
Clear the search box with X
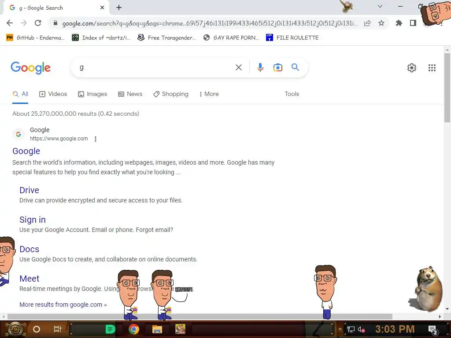point(238,67)
